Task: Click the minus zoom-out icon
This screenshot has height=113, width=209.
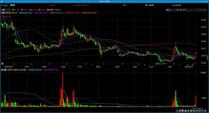Action: [x=203, y=111]
